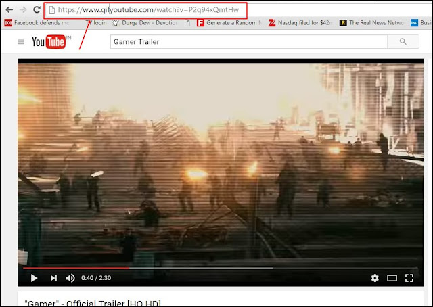Click the 'Gamer Trailer' search field

pos(249,42)
